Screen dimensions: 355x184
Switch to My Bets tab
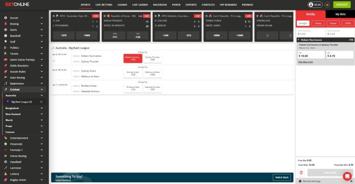(x=340, y=14)
